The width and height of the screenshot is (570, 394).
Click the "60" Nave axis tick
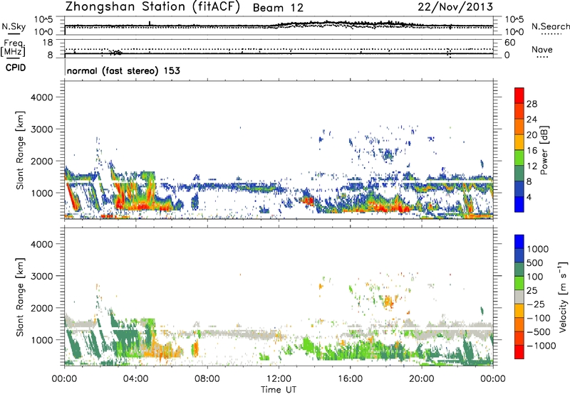510,43
